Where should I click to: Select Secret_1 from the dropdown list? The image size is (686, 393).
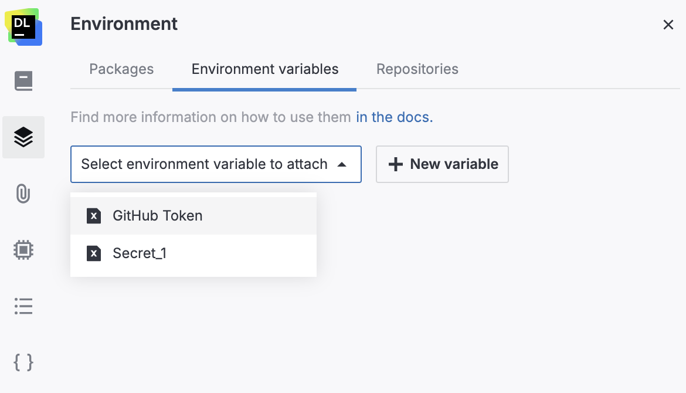click(x=140, y=253)
